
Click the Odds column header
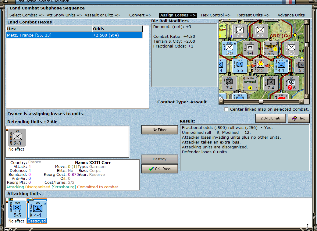(x=117, y=29)
